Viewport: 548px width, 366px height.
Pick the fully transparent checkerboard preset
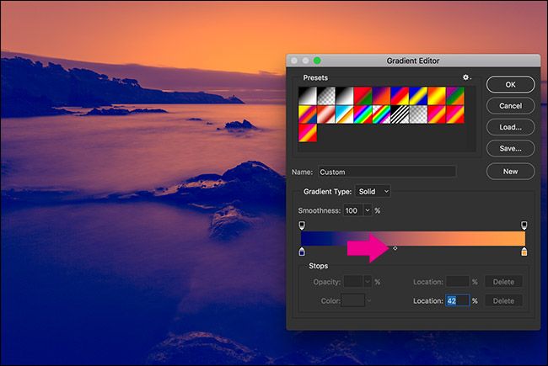pyautogui.click(x=418, y=114)
